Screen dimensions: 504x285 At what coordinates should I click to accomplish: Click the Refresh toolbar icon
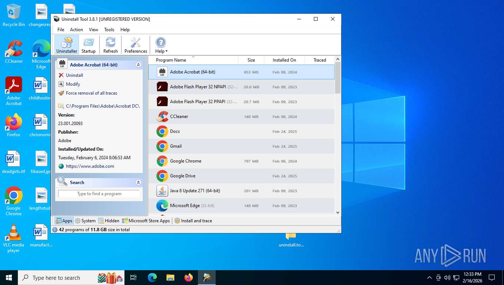(110, 45)
